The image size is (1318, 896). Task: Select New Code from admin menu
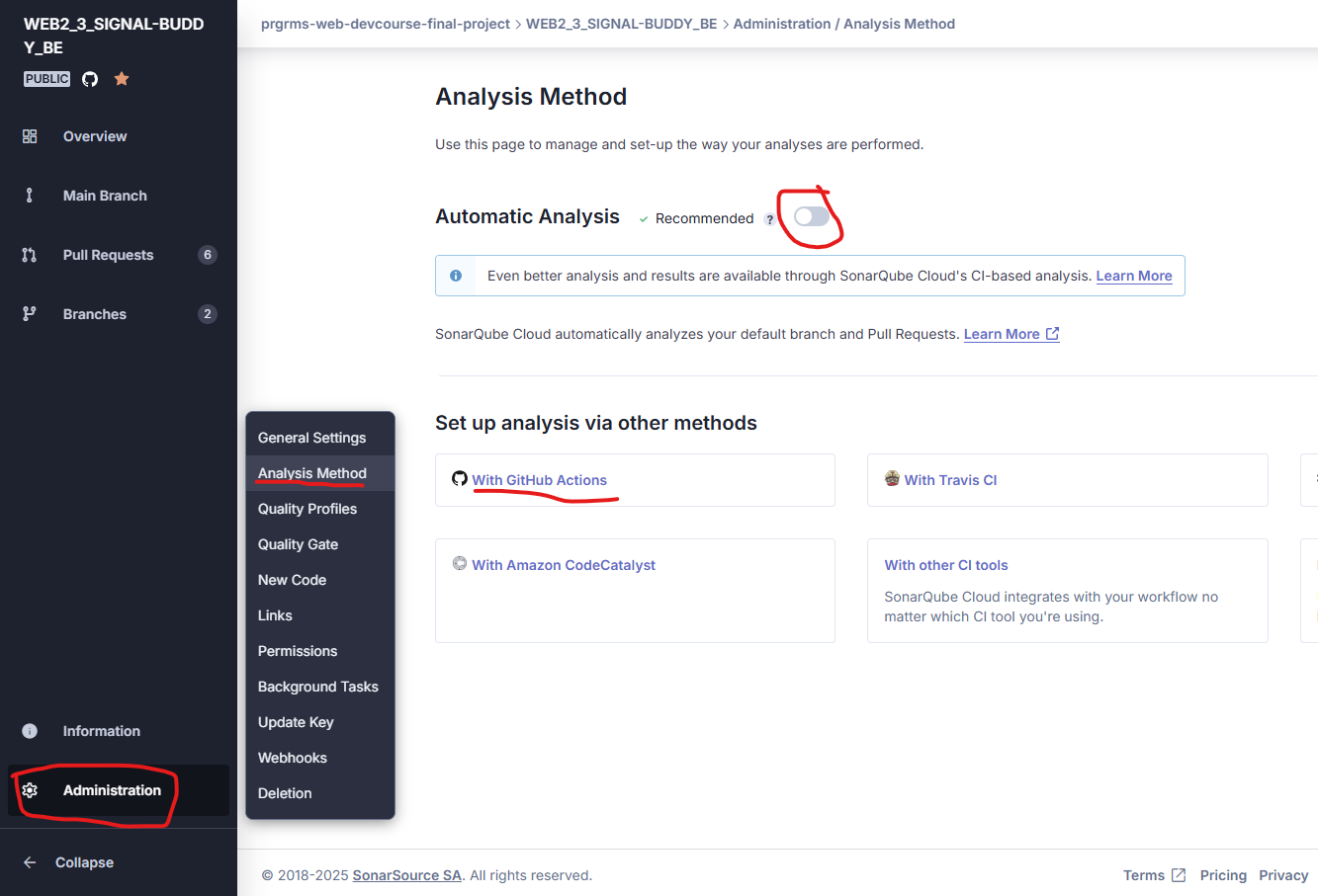coord(320,580)
